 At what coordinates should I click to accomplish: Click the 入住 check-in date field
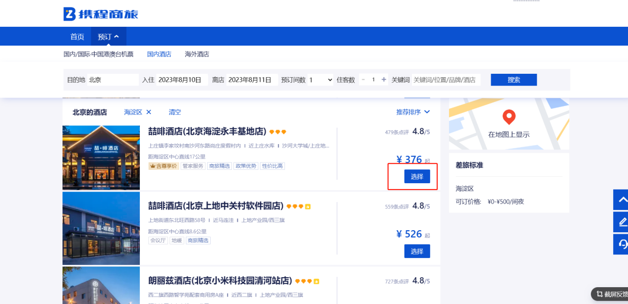click(182, 80)
